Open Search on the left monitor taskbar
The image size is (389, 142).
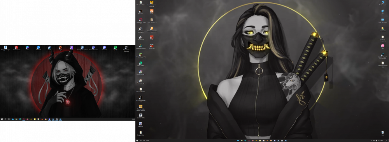5,119
